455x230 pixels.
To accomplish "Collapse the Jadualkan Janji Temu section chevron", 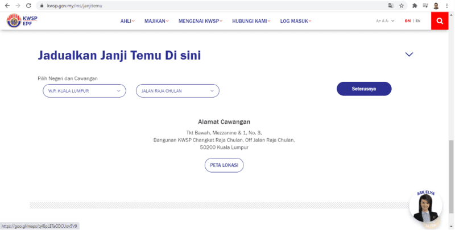I will tap(408, 55).
